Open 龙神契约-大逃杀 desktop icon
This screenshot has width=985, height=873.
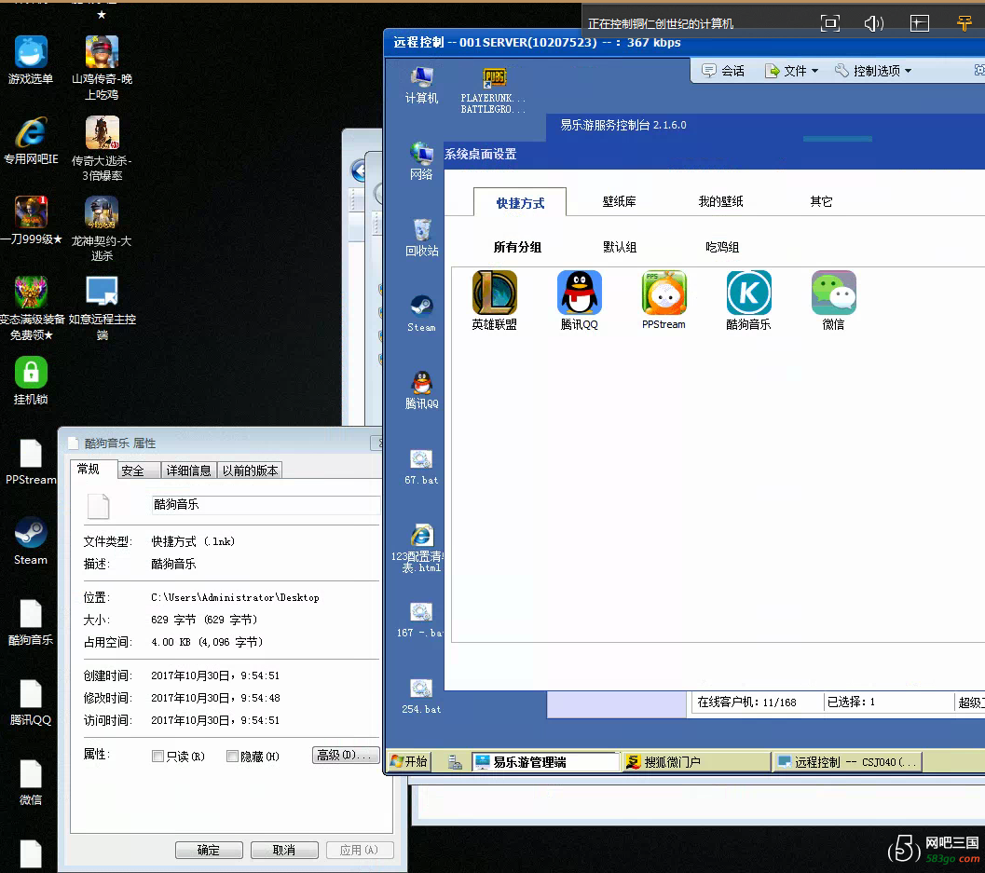[x=102, y=228]
